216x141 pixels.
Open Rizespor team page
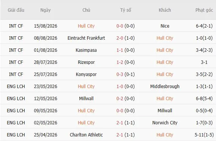coord(86,62)
